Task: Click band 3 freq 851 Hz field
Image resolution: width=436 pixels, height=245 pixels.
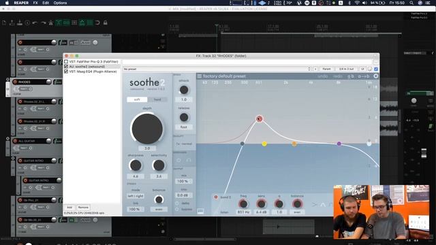Action: [x=243, y=212]
